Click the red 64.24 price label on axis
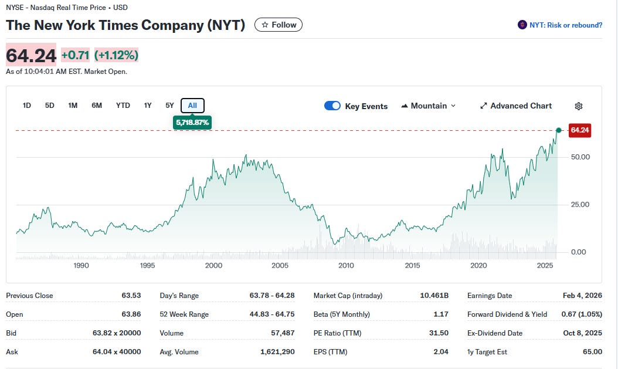Image resolution: width=618 pixels, height=369 pixels. point(580,130)
